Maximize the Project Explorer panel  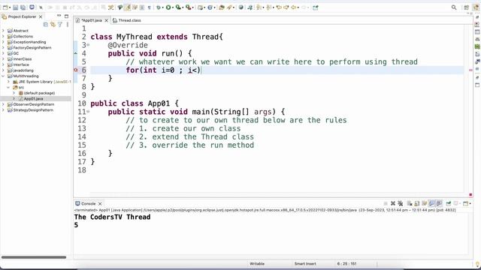point(66,16)
